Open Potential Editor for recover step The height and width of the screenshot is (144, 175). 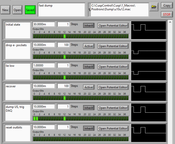(x=113, y=87)
